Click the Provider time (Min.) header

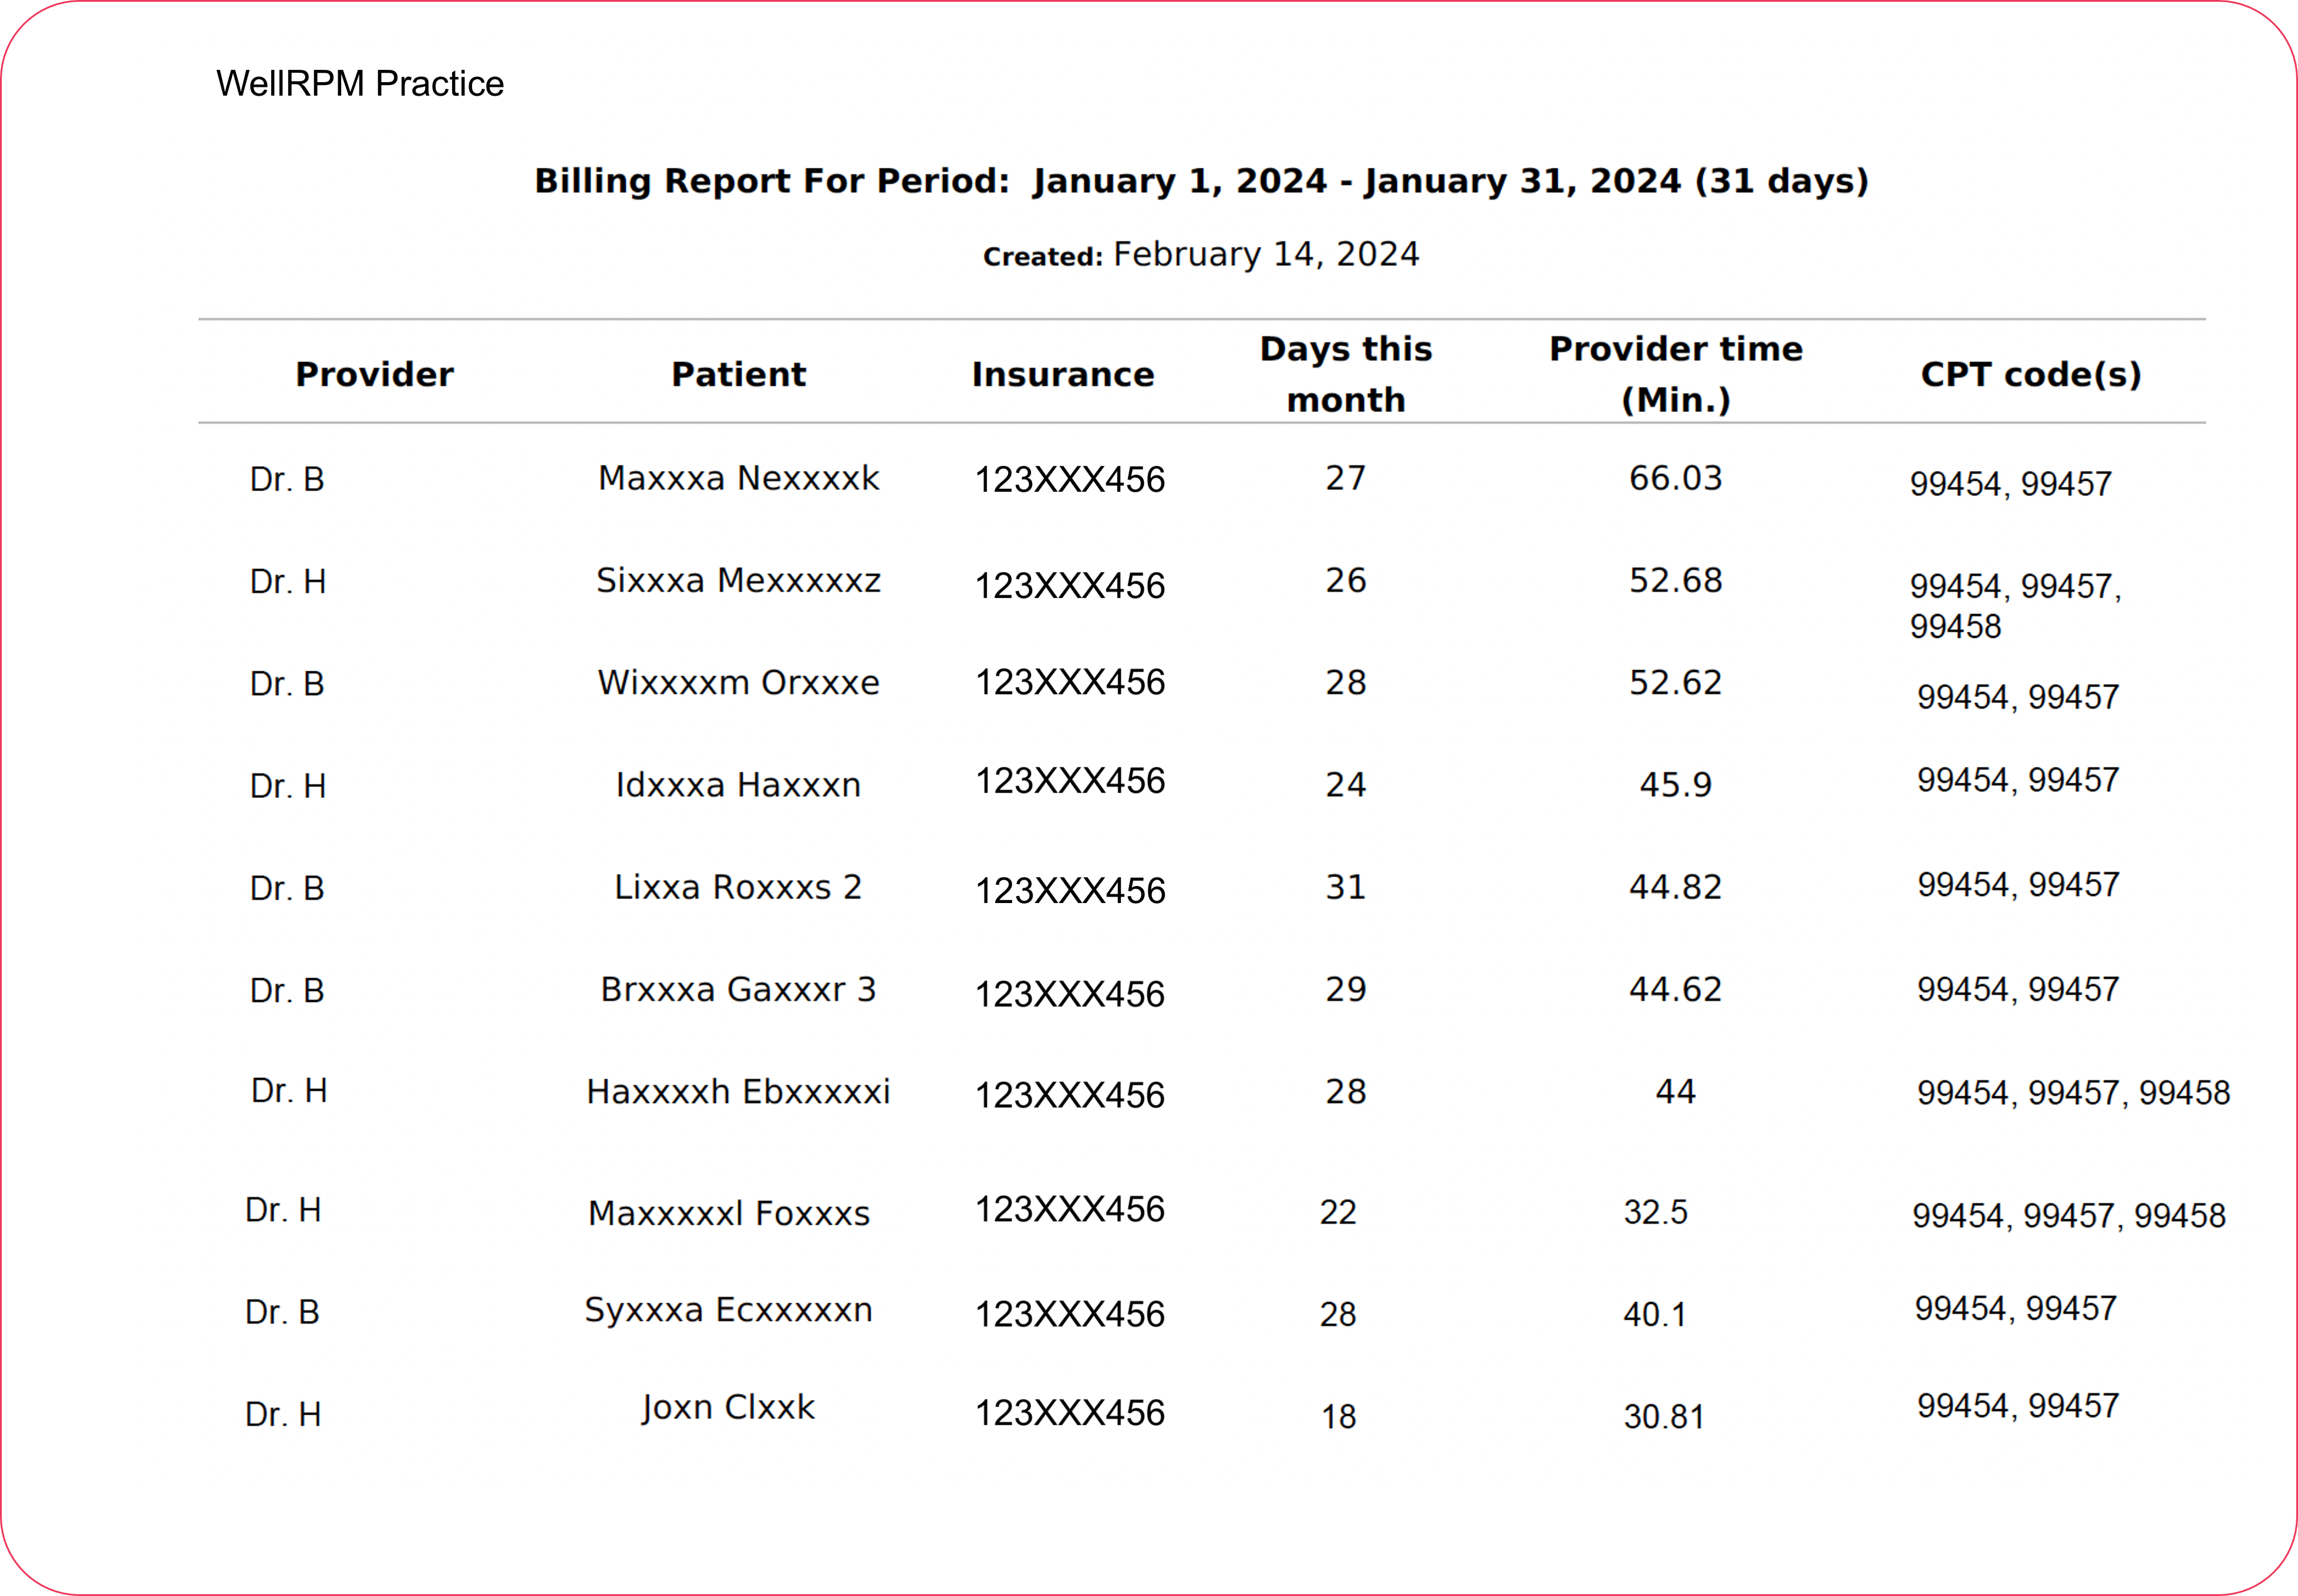pos(1676,374)
